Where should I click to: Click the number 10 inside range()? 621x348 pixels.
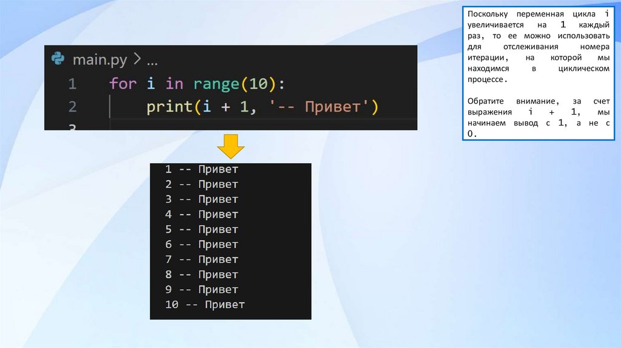coord(258,84)
